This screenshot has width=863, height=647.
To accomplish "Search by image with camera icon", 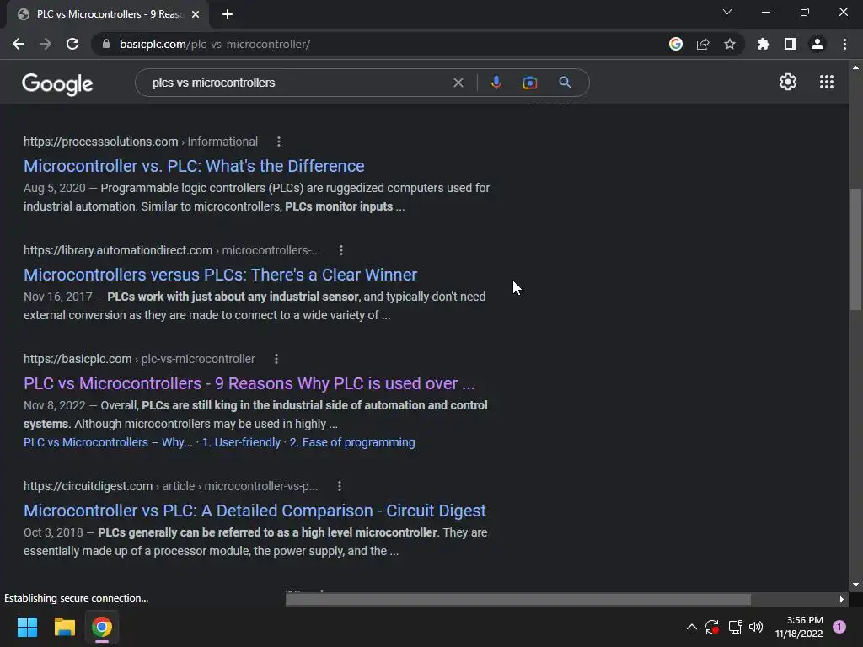I will [530, 83].
